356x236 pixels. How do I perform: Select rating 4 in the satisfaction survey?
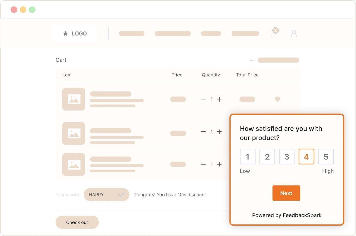(306, 157)
